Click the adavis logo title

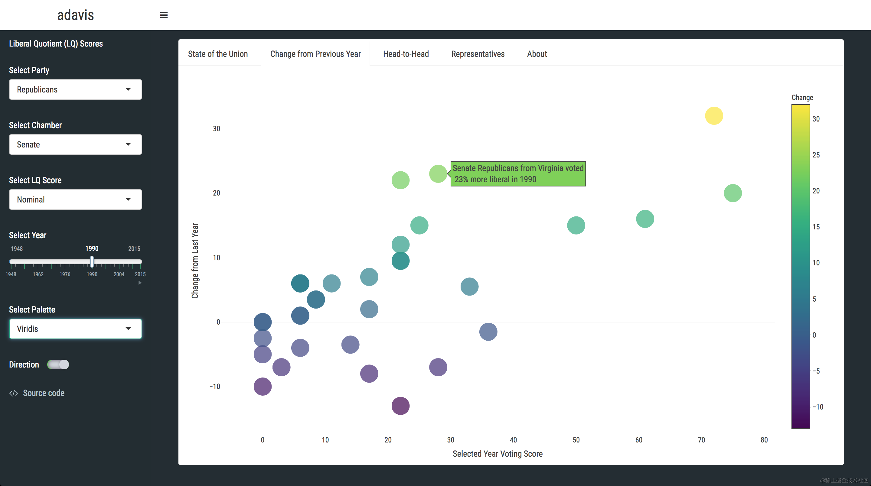point(75,15)
